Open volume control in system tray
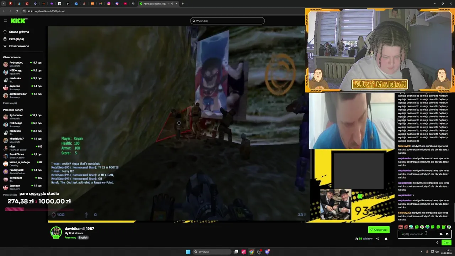Image resolution: width=455 pixels, height=256 pixels. (x=437, y=252)
